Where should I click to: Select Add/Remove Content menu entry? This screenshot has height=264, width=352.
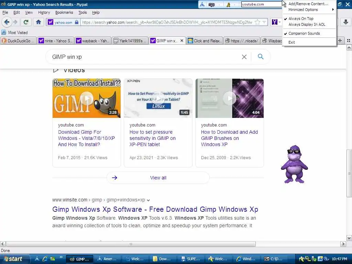pyautogui.click(x=308, y=4)
